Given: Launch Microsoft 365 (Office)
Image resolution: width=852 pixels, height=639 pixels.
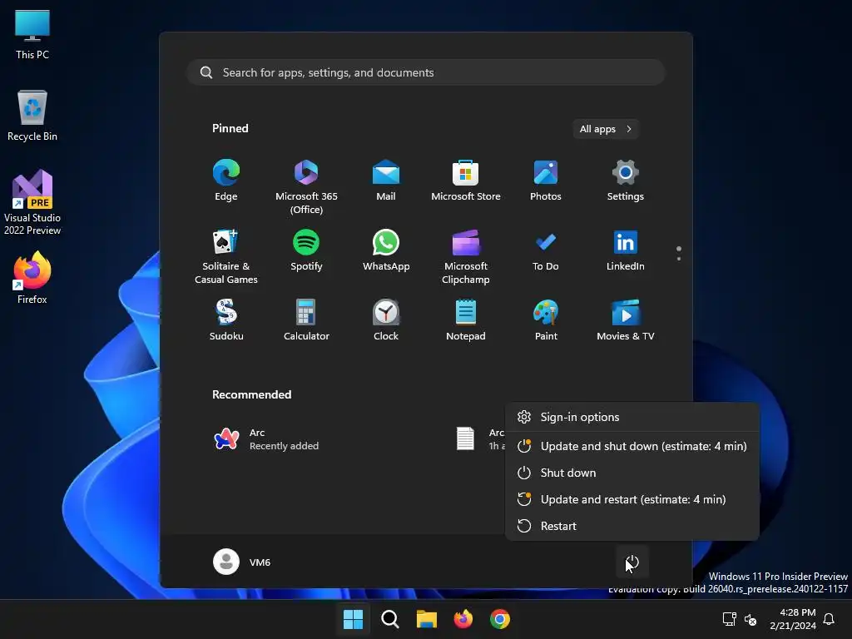Looking at the screenshot, I should [x=306, y=187].
